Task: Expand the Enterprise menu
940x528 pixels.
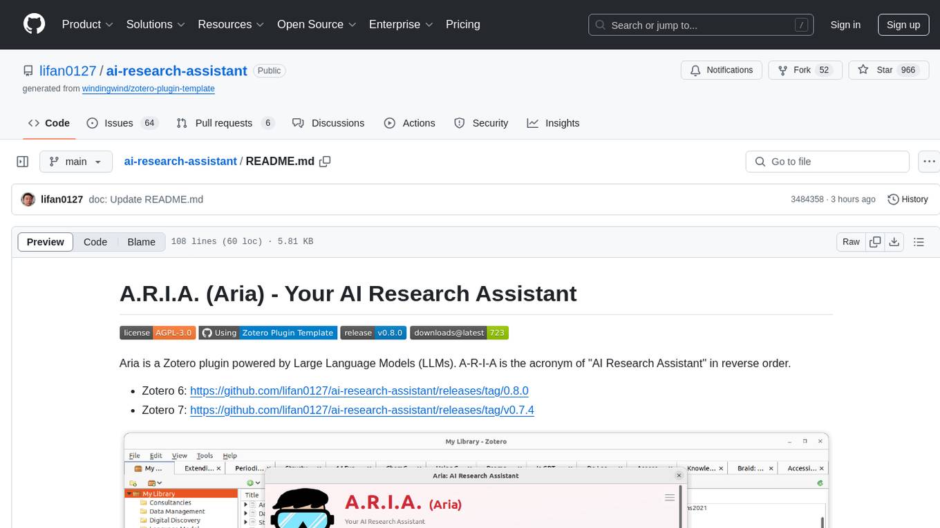Action: coord(401,24)
